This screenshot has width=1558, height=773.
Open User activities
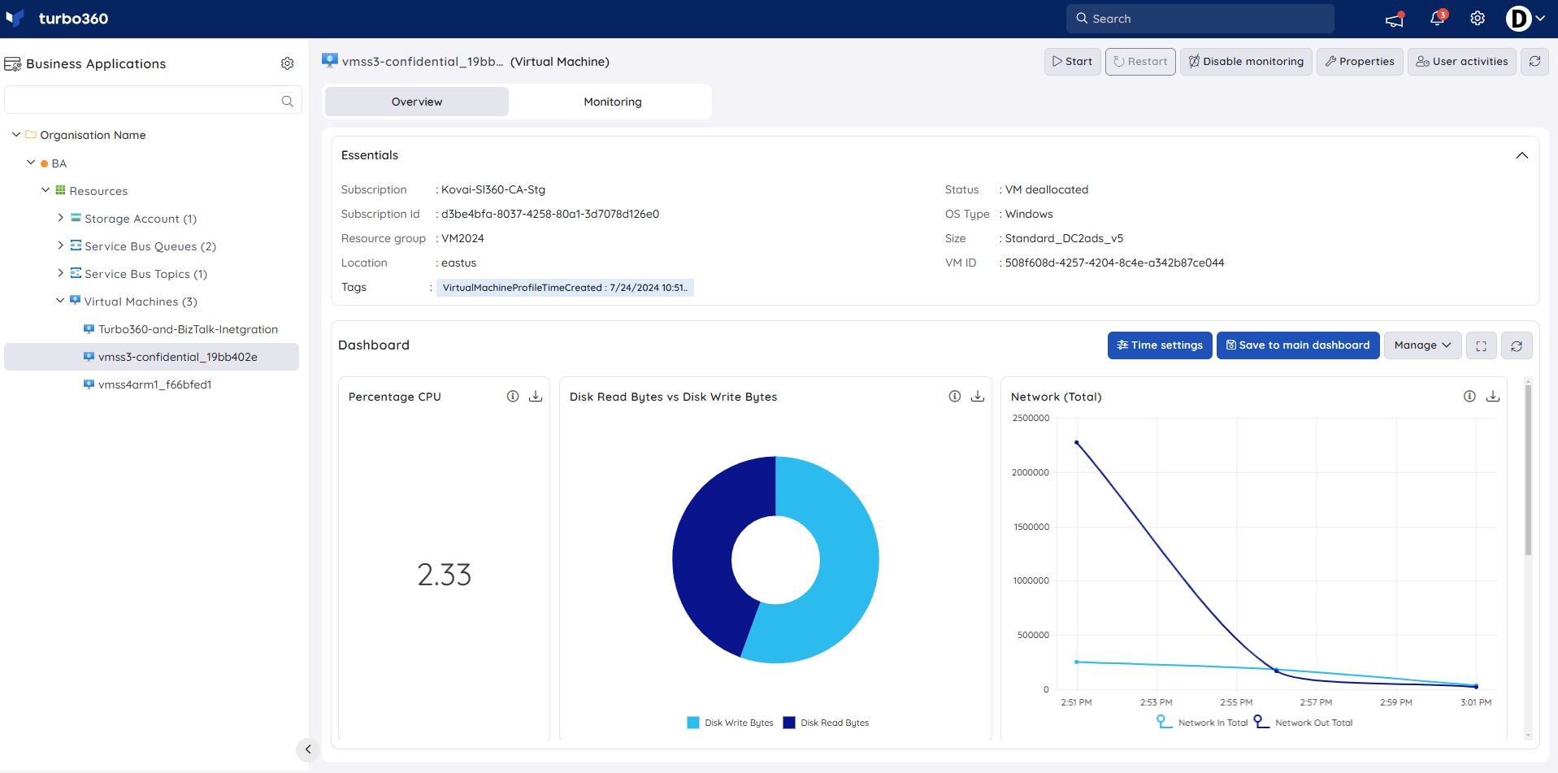click(1461, 62)
